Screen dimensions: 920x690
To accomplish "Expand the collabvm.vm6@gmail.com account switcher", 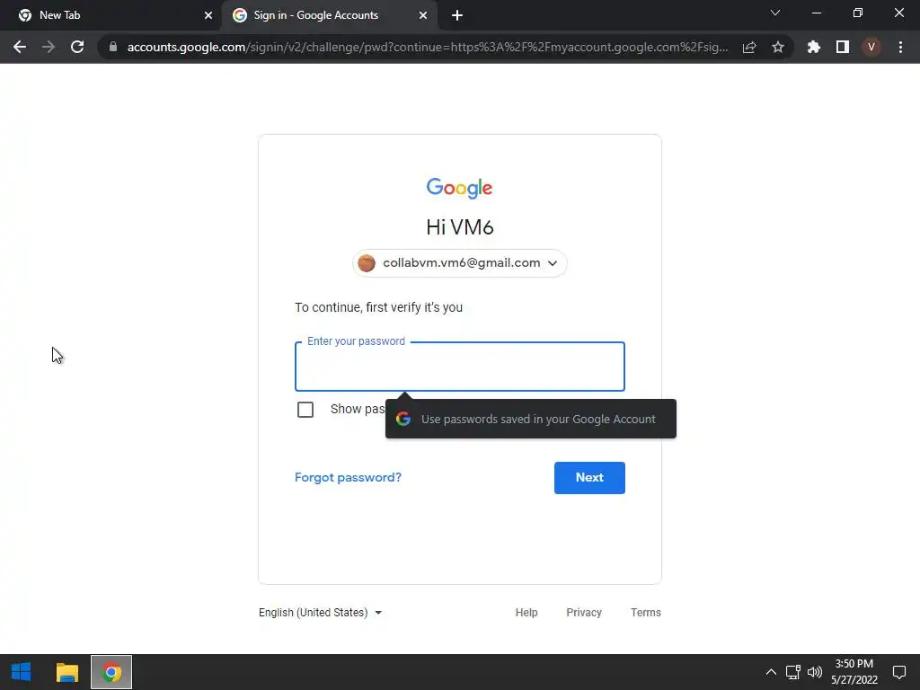I will (460, 263).
